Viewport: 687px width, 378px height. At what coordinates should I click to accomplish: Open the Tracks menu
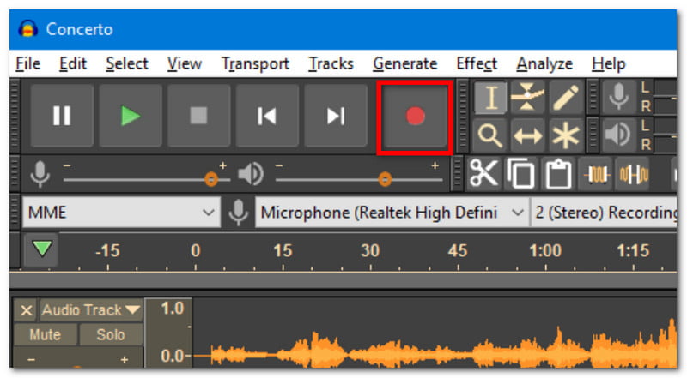331,64
